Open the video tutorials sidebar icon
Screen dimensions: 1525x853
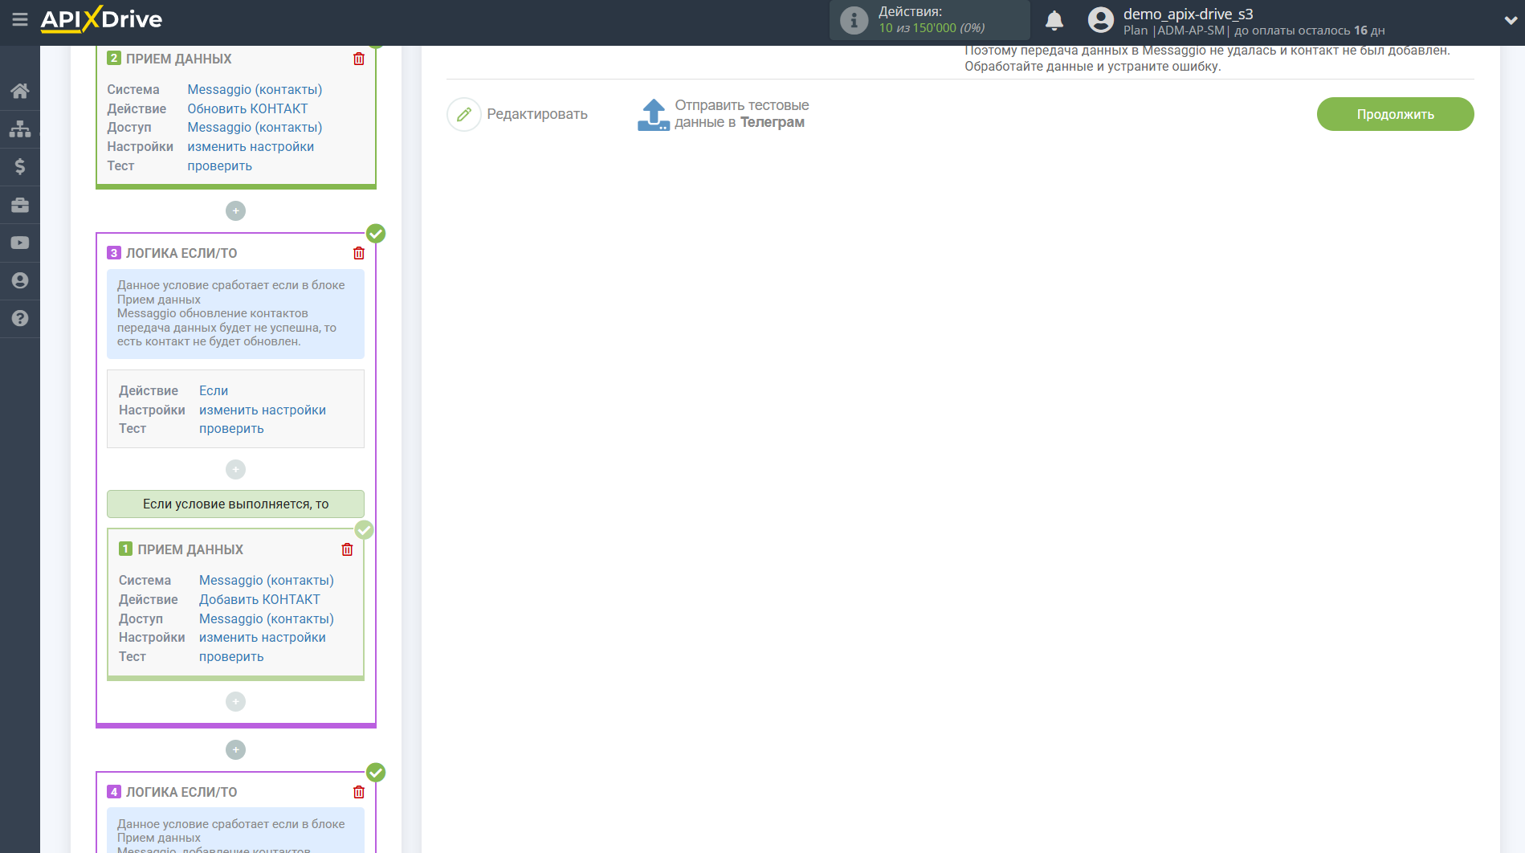(20, 243)
